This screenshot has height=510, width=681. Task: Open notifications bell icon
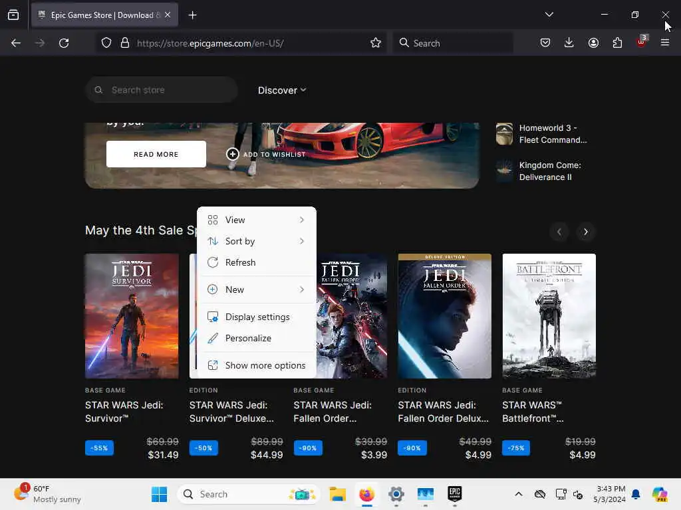pos(636,494)
